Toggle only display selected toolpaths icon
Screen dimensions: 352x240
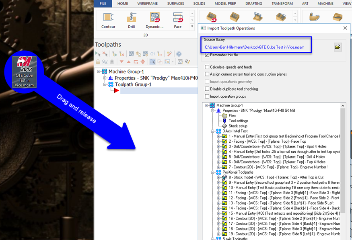[152, 62]
